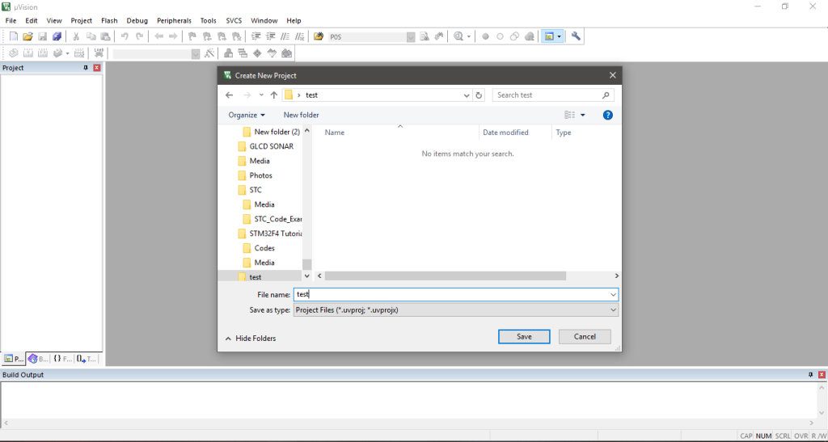
Task: Open the view options dropdown arrow
Action: click(x=583, y=115)
